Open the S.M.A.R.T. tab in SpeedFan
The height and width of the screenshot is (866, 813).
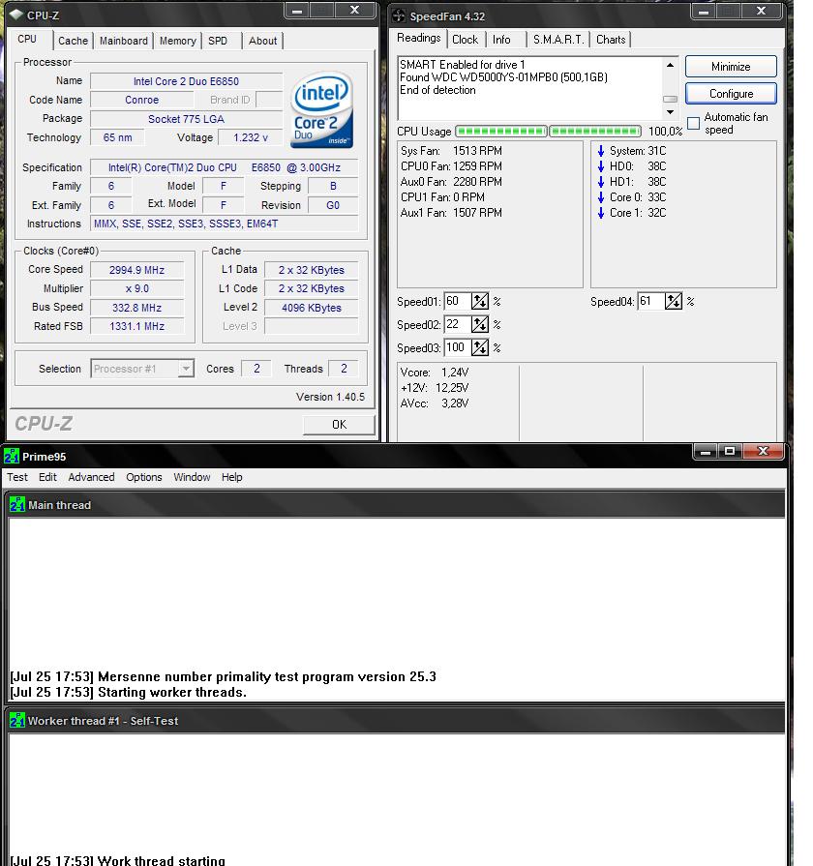tap(558, 40)
